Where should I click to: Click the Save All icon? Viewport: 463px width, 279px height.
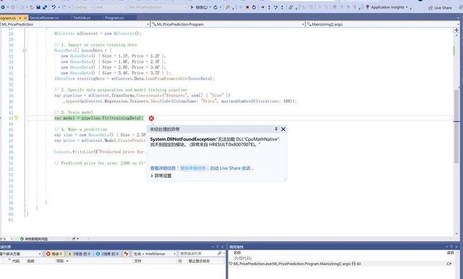45,7
